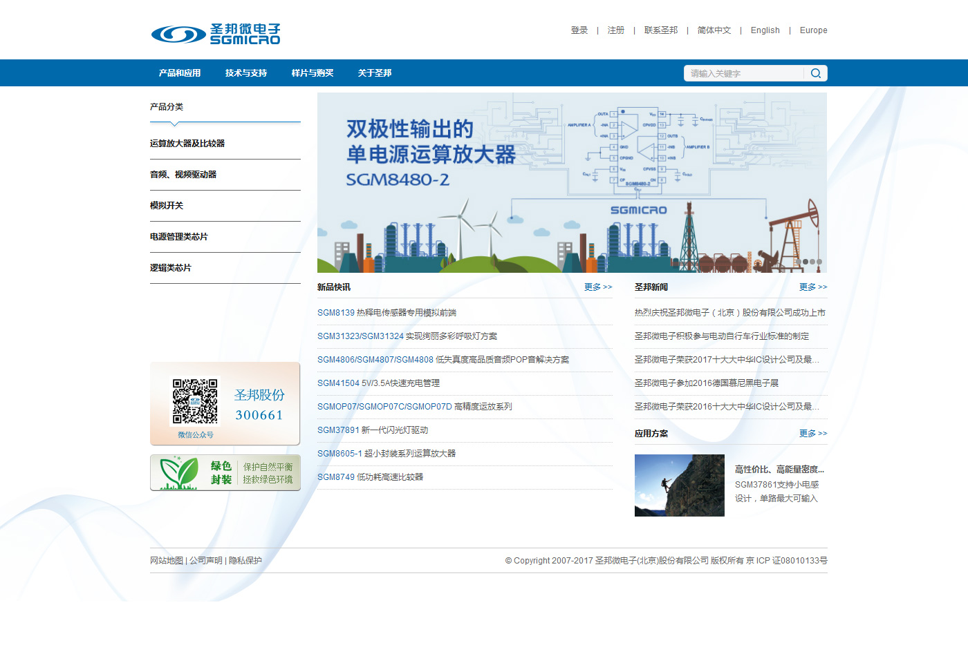Open 隐私保护 footer link

click(245, 561)
